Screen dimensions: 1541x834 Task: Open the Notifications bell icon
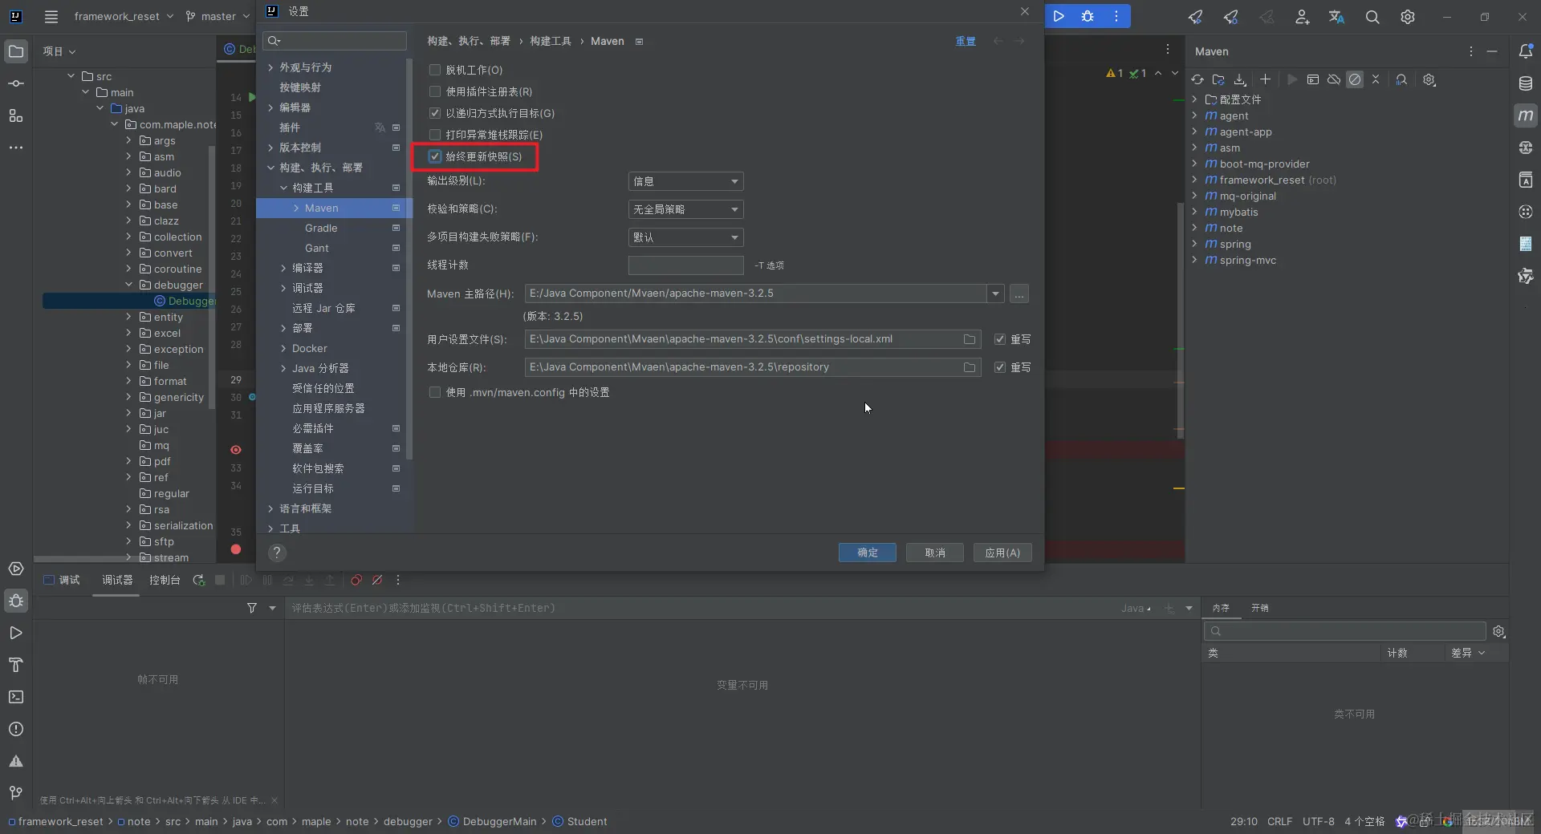coord(1526,51)
